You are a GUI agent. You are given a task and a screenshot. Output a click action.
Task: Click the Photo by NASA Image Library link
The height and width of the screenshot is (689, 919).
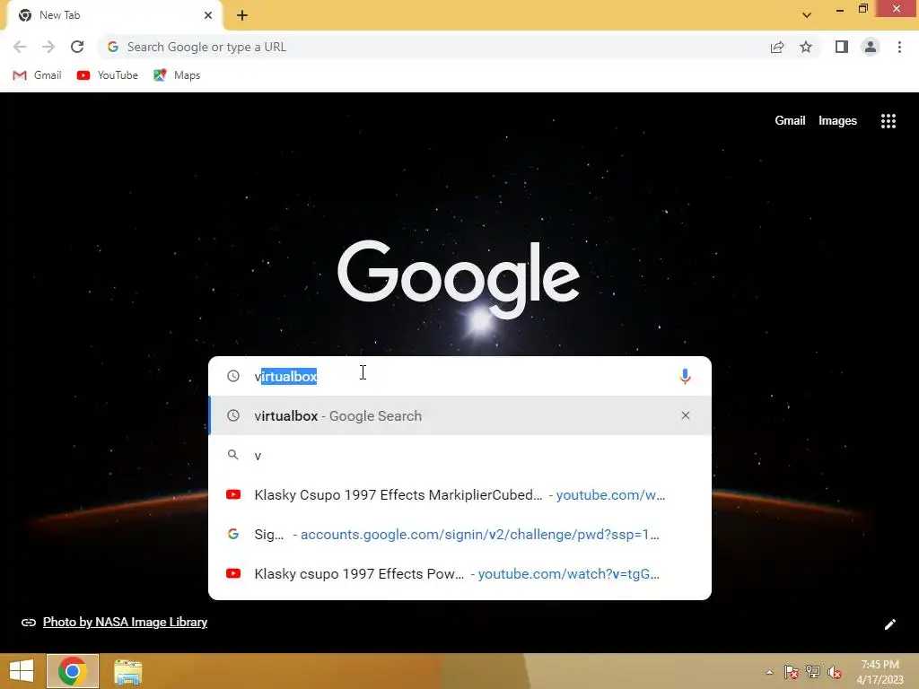125,623
